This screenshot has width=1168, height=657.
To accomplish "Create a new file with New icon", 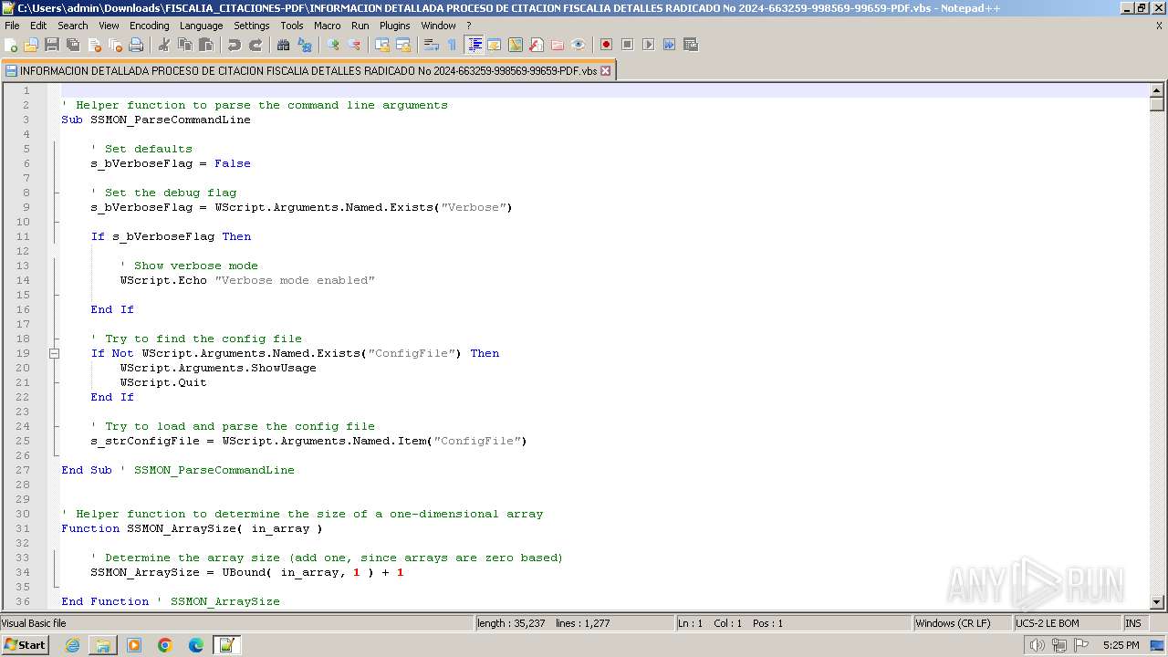I will [11, 45].
